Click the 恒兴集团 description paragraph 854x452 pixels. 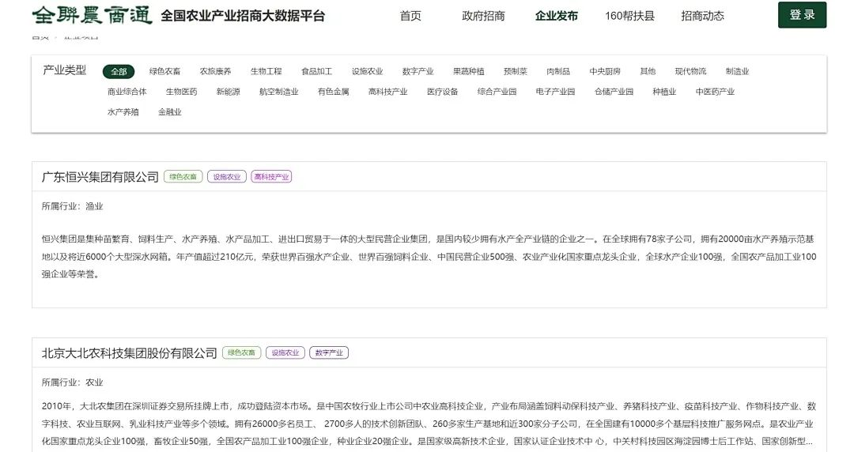pos(429,257)
